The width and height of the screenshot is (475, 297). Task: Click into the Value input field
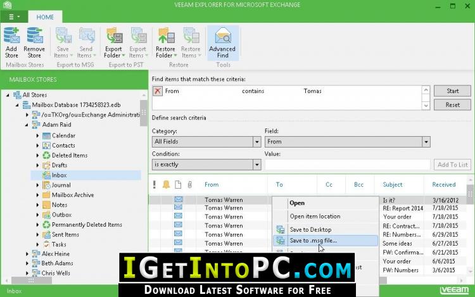348,165
